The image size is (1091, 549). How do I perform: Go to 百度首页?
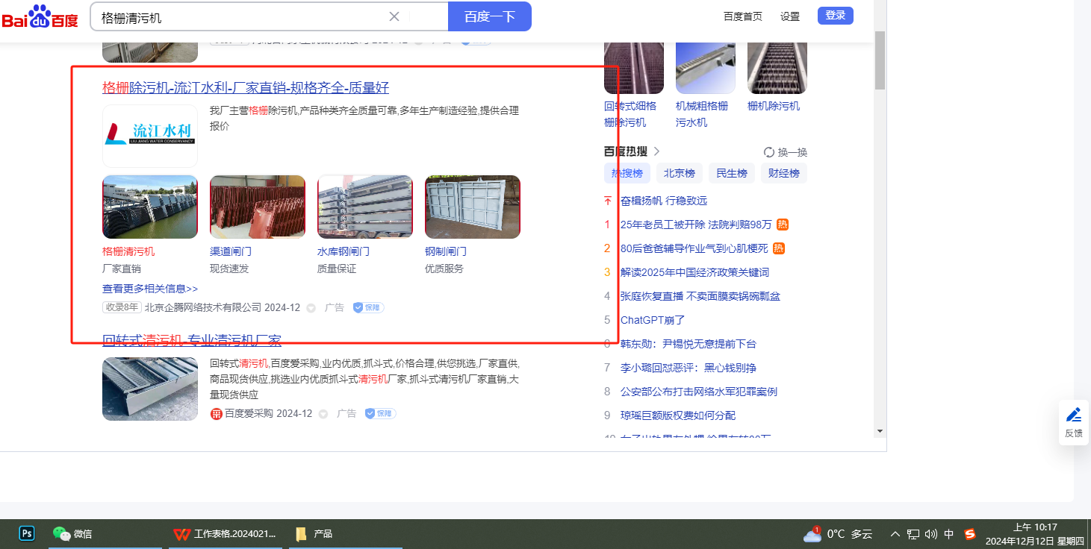pos(743,16)
